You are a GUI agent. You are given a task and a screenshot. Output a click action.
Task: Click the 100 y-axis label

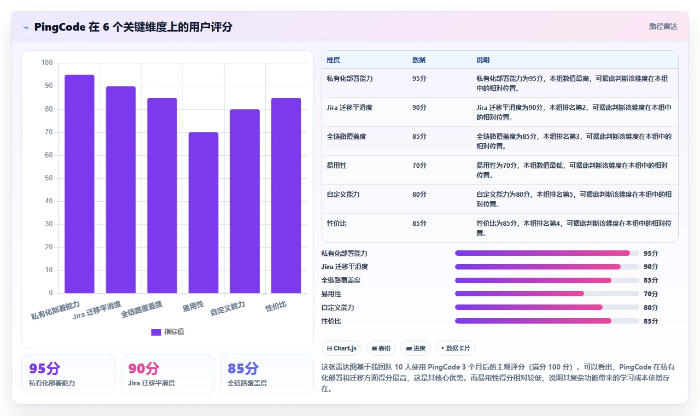tap(47, 63)
